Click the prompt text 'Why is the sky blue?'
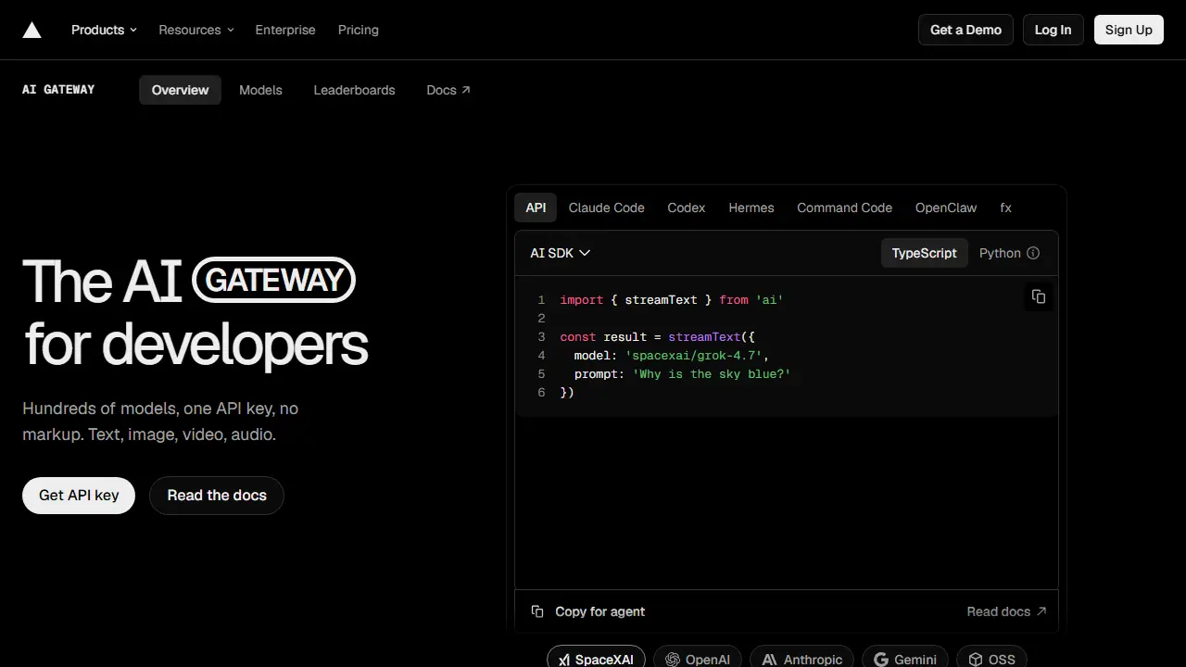1186x667 pixels. [712, 374]
